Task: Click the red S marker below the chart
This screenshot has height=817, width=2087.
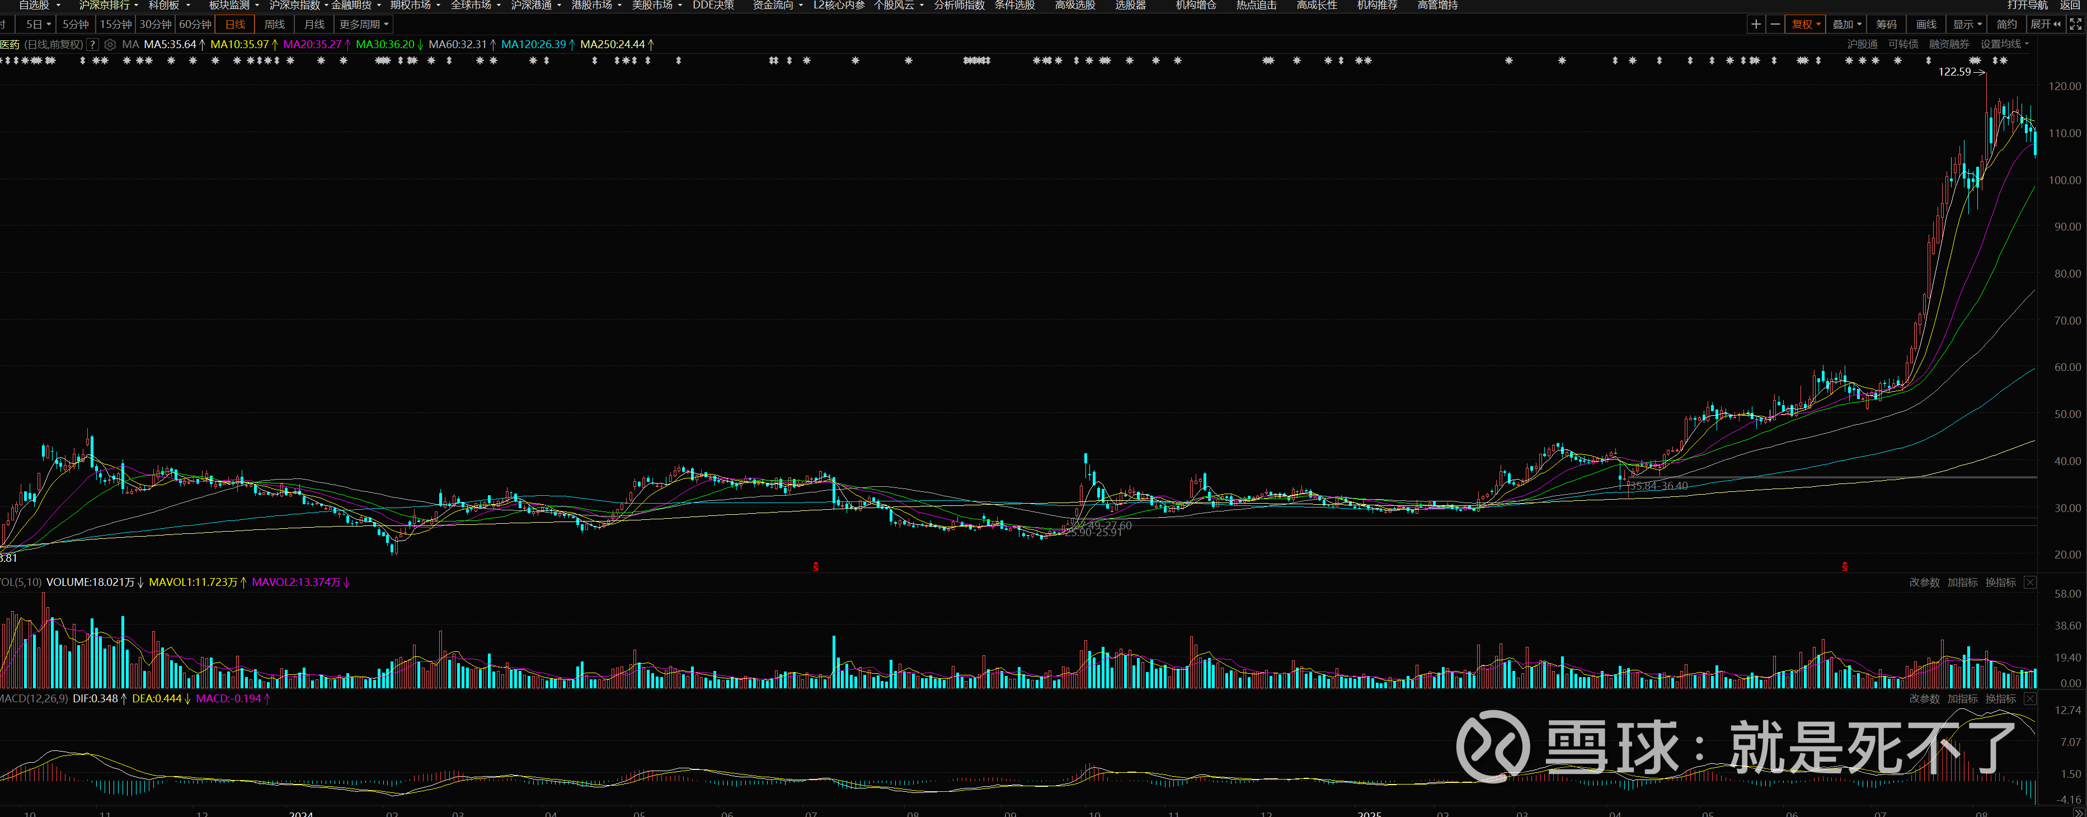Action: 816,566
